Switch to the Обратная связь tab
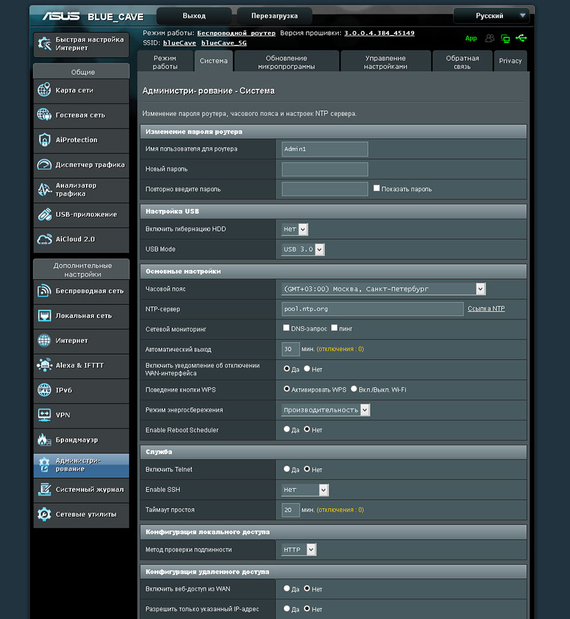The width and height of the screenshot is (570, 619). click(462, 62)
